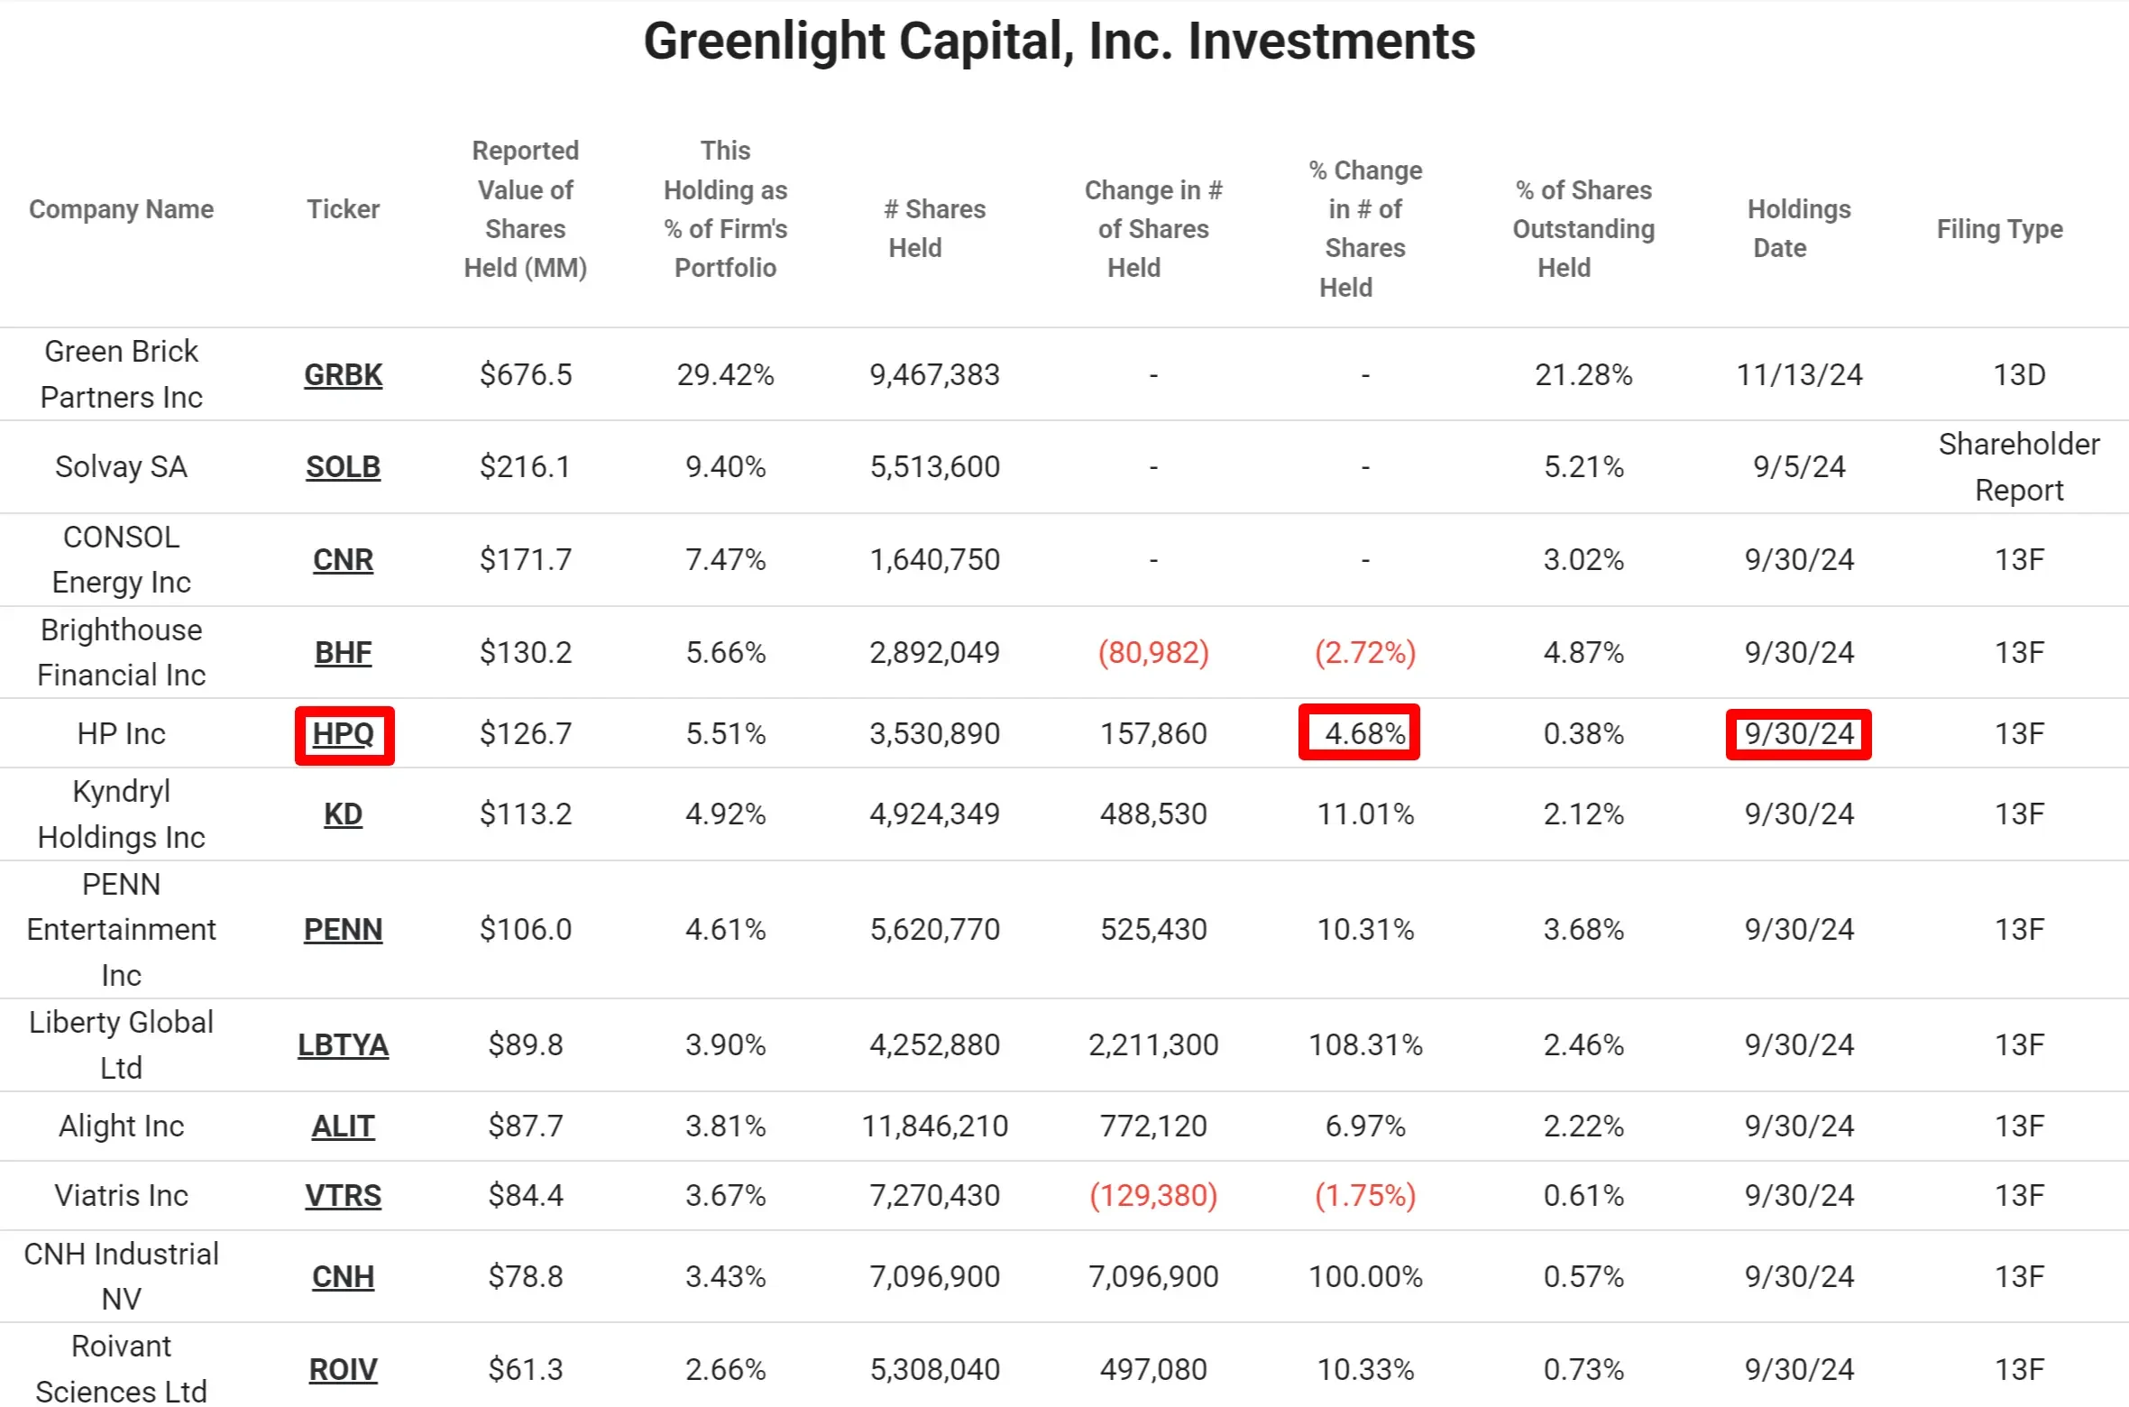This screenshot has height=1407, width=2129.
Task: Click the Filing Type column header
Action: (1999, 229)
